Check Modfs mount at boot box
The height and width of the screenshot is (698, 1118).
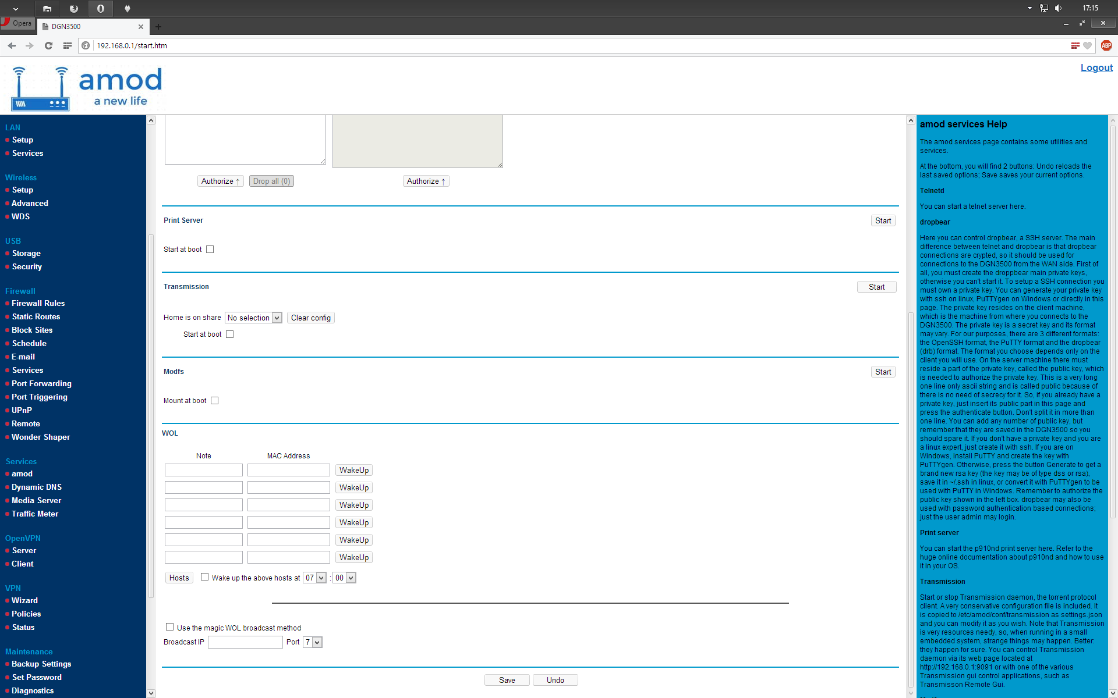(x=215, y=401)
